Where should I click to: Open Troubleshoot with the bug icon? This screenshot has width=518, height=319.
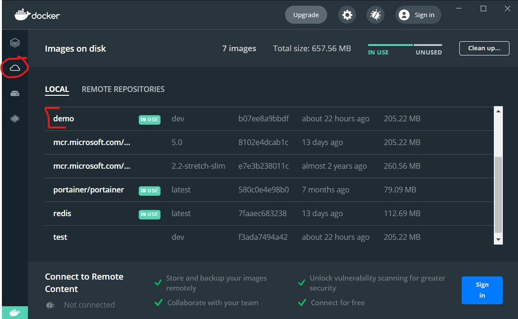coord(375,15)
